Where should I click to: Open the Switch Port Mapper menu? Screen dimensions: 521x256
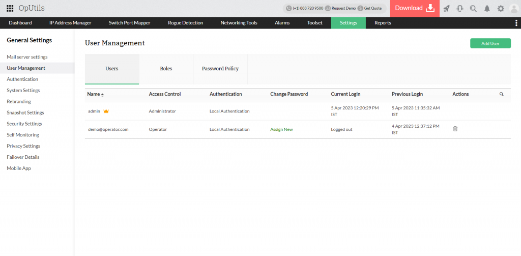[130, 23]
